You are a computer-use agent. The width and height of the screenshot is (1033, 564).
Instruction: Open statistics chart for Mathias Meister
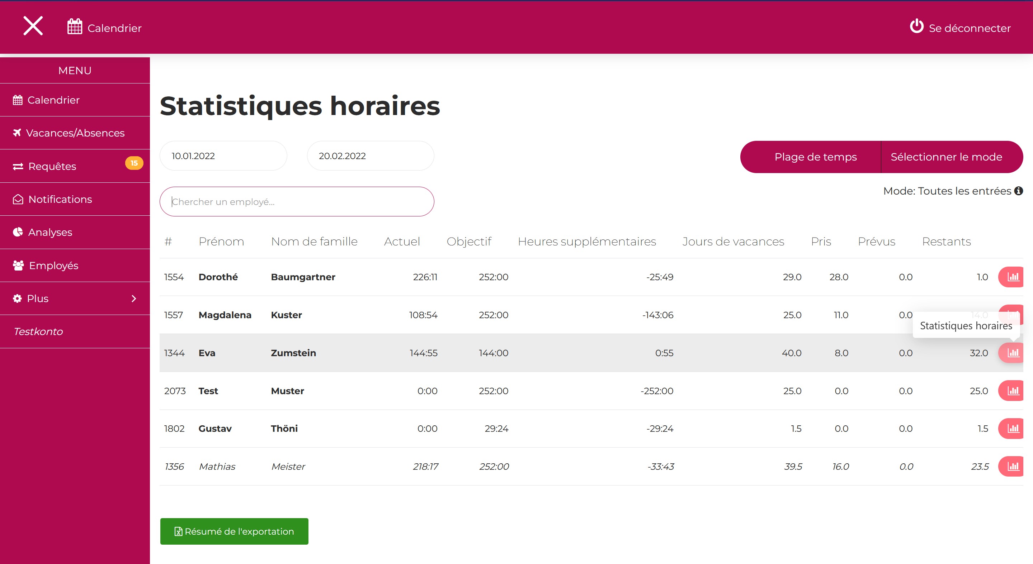click(x=1013, y=466)
